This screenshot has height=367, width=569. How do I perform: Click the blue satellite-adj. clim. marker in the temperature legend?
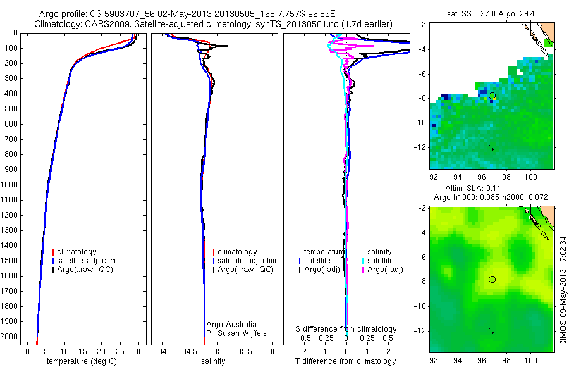pyautogui.click(x=53, y=261)
